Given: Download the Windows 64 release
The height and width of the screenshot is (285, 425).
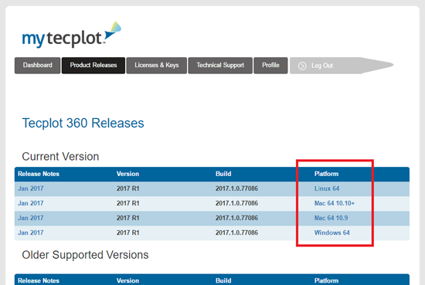Looking at the screenshot, I should click(331, 232).
